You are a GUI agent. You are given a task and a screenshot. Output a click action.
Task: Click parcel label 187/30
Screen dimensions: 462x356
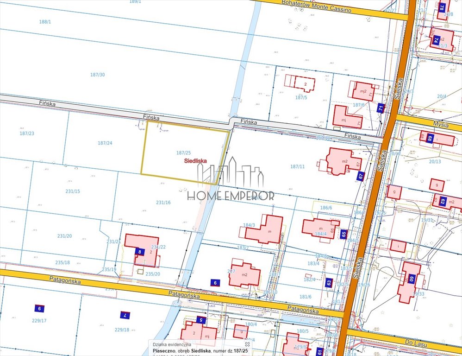click(97, 75)
